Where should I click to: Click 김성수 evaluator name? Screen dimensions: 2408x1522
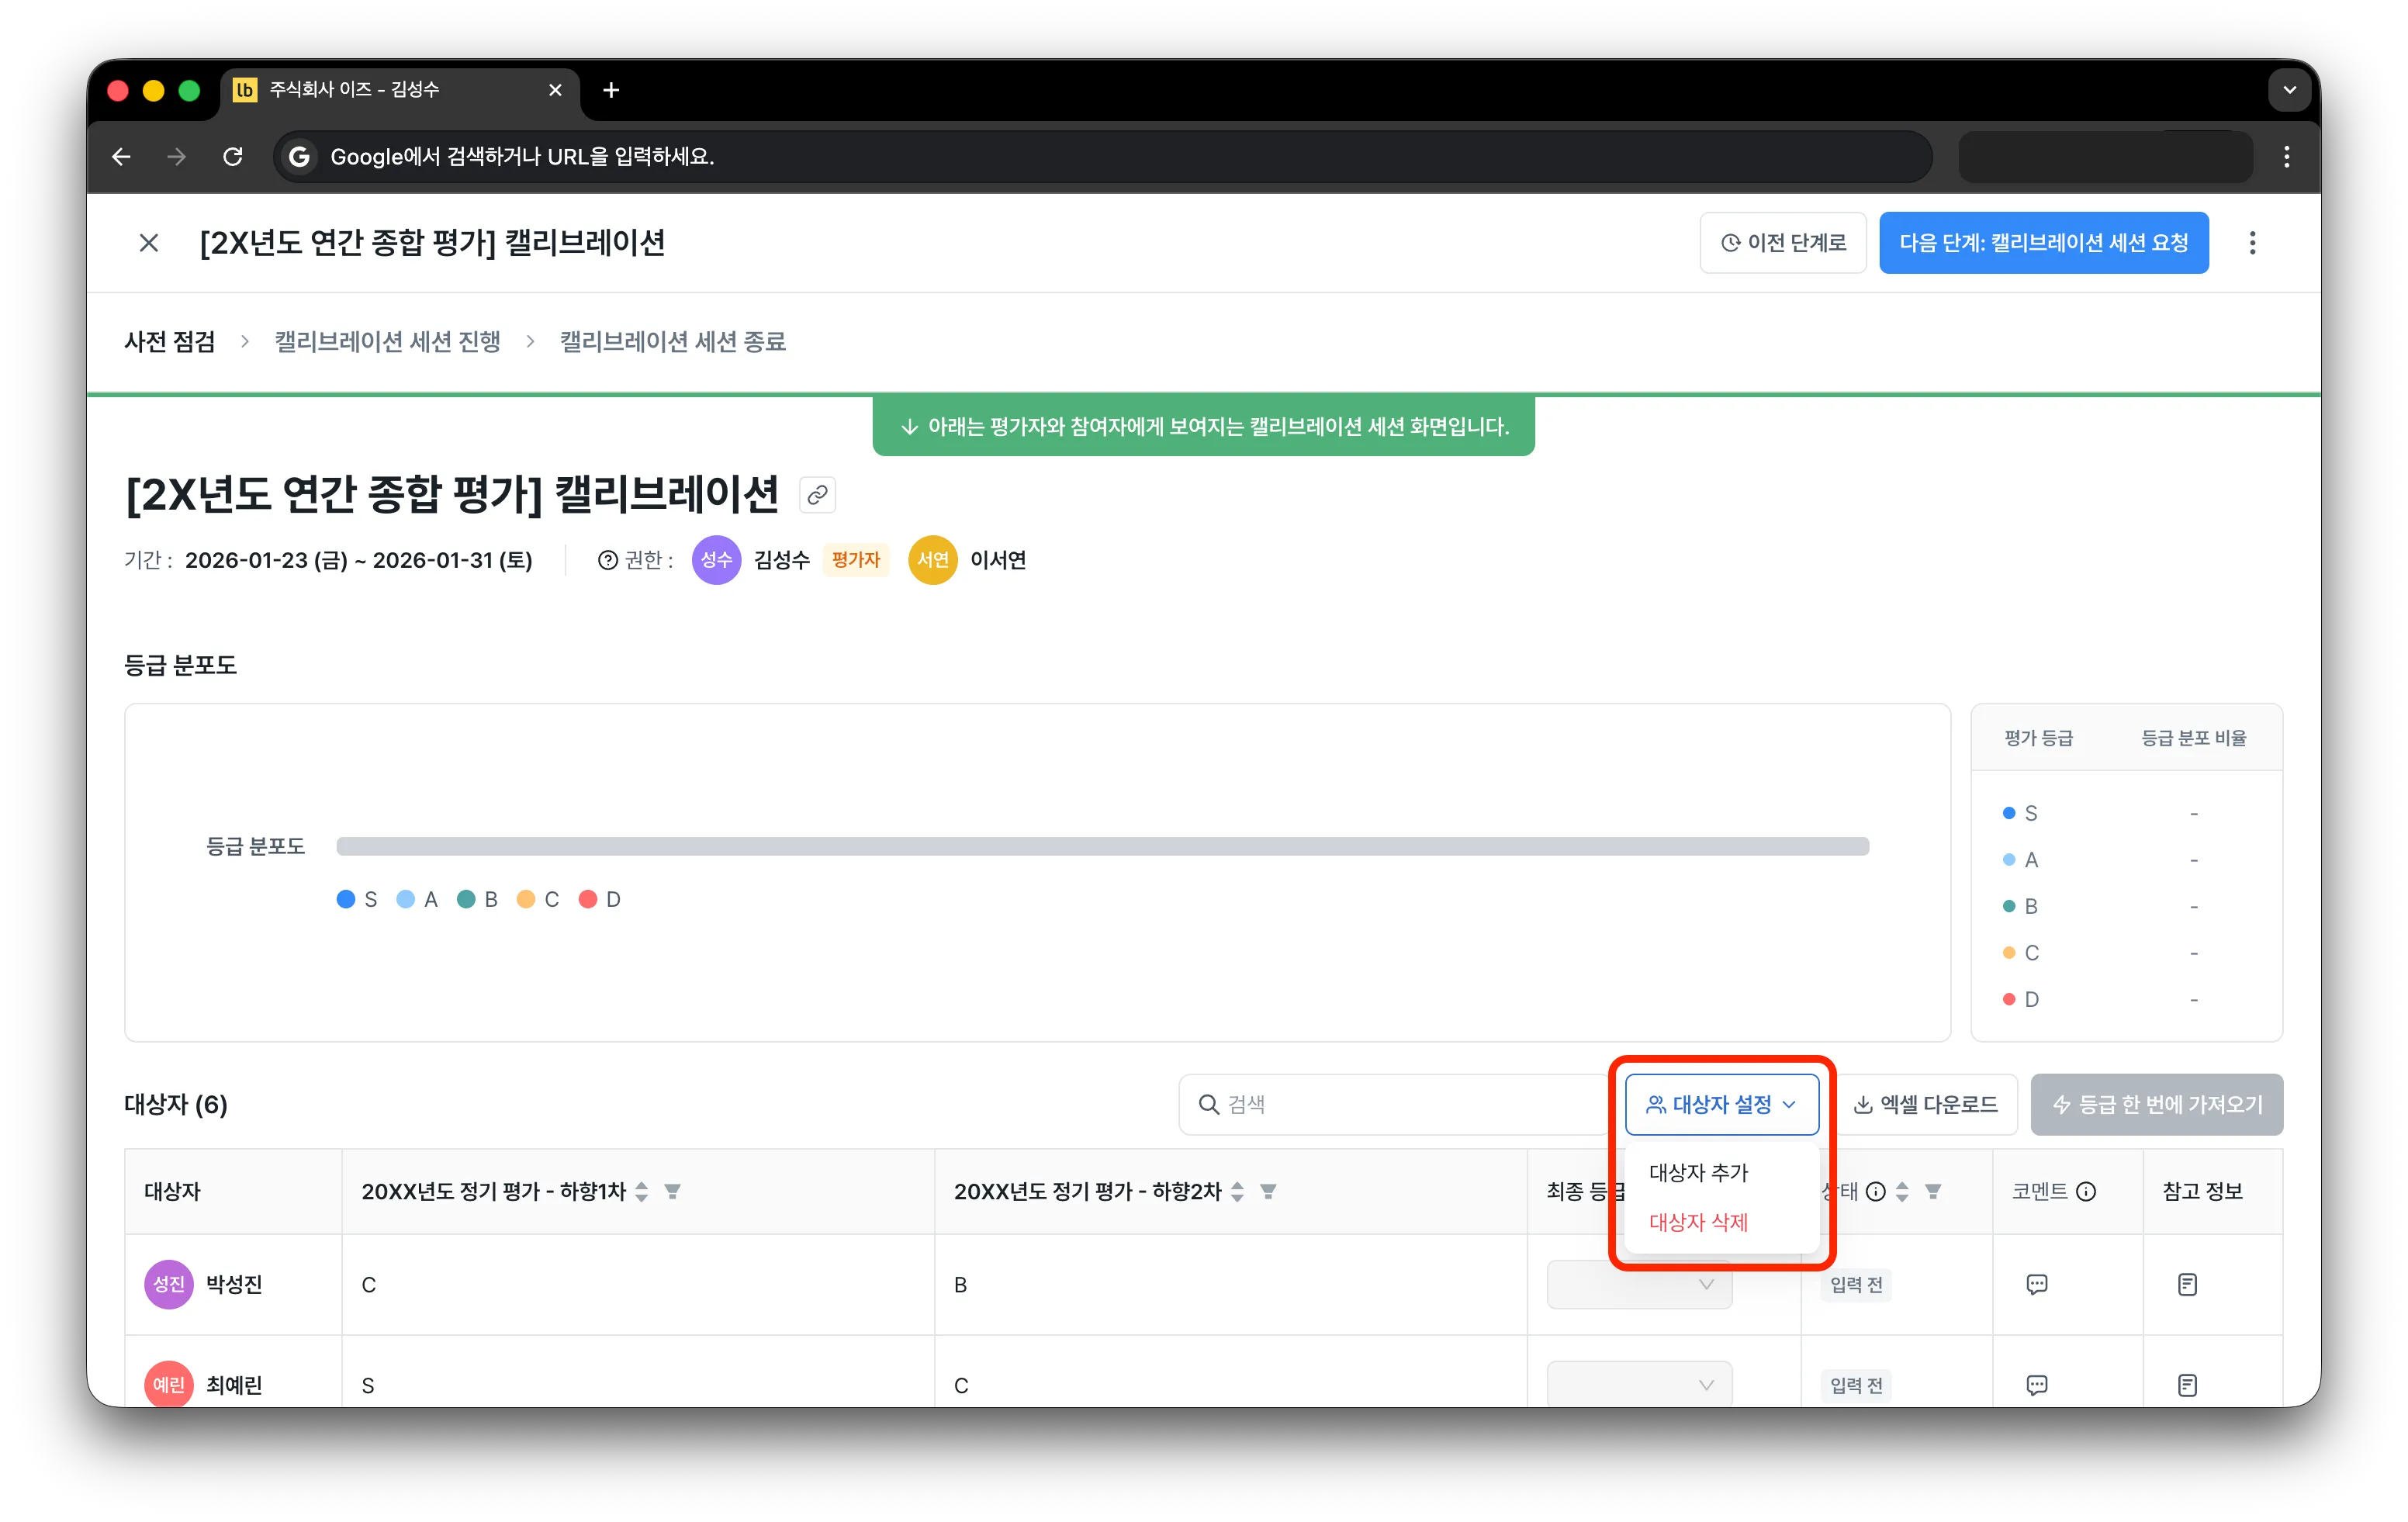(x=781, y=560)
